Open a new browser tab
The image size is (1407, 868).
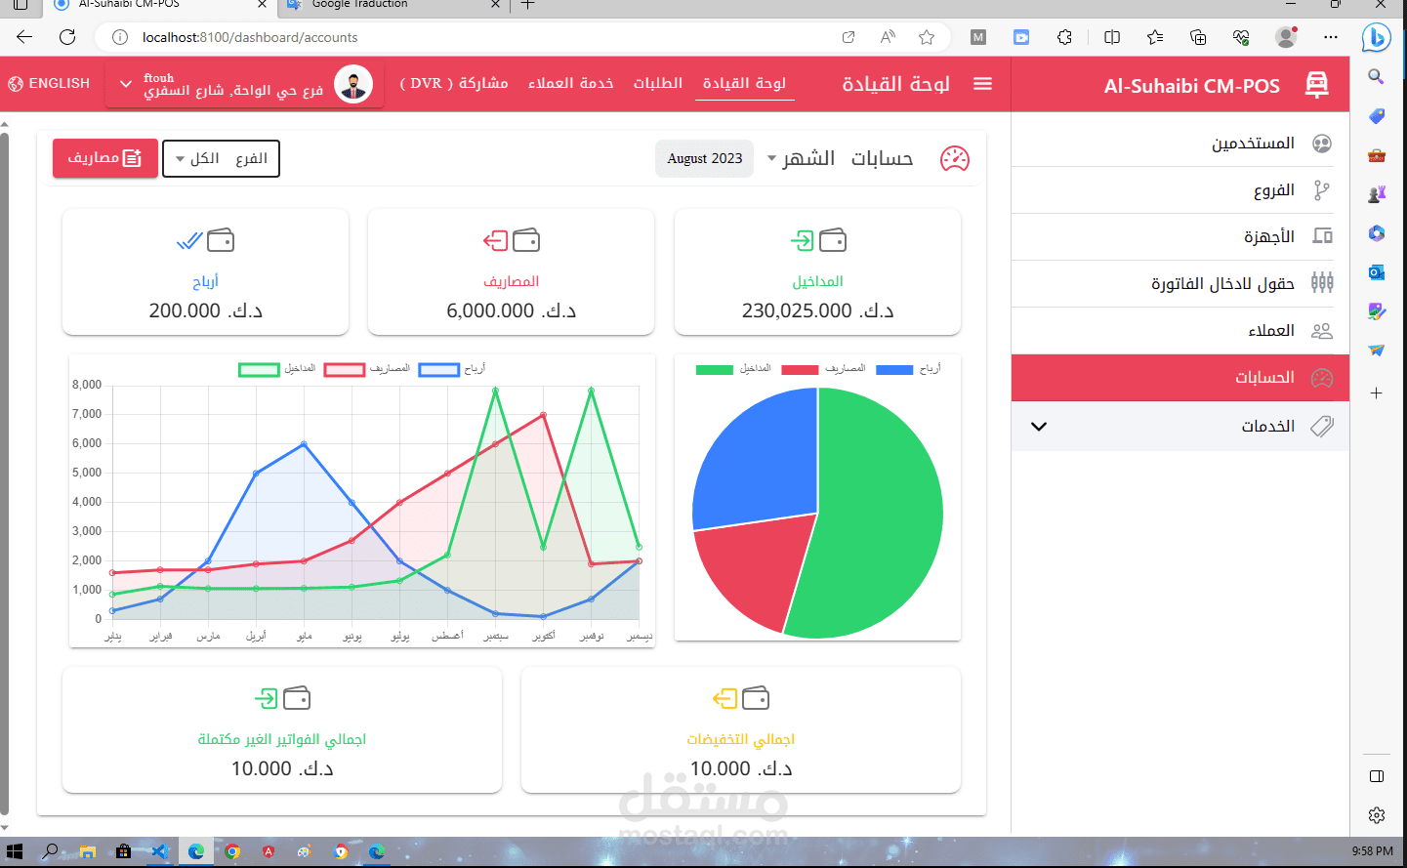527,5
